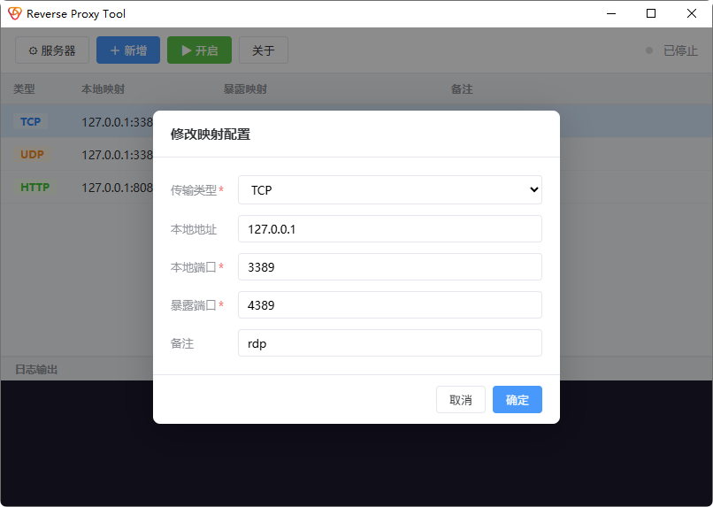Focus the 备注 field containing rdp
Viewport: 713px width, 507px height.
click(x=390, y=342)
